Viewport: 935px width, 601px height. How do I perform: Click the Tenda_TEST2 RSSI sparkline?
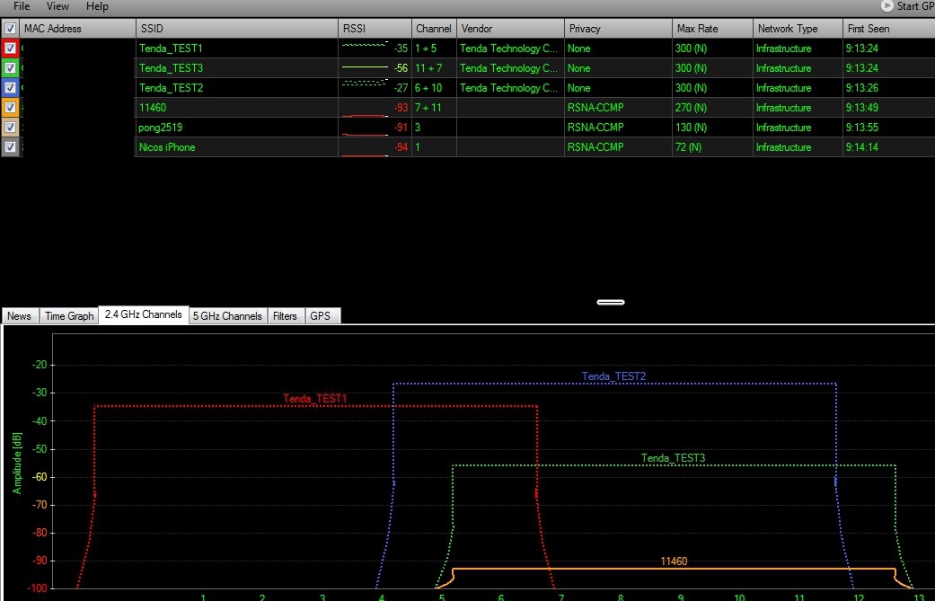click(365, 83)
